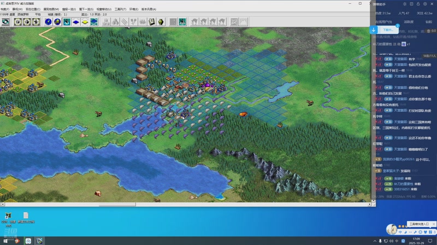Click the purple domed castle on map
The height and width of the screenshot is (245, 437).
pyautogui.click(x=208, y=85)
